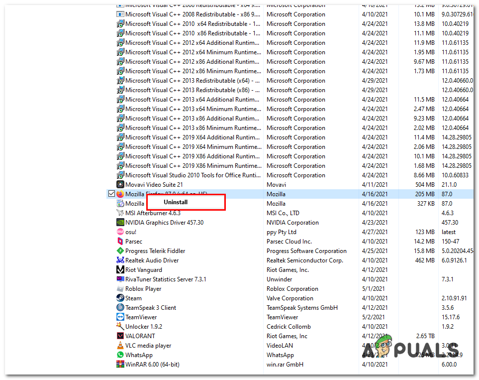Click the green WhatsApp icon
Viewport: 479px width, 380px height.
pyautogui.click(x=120, y=355)
